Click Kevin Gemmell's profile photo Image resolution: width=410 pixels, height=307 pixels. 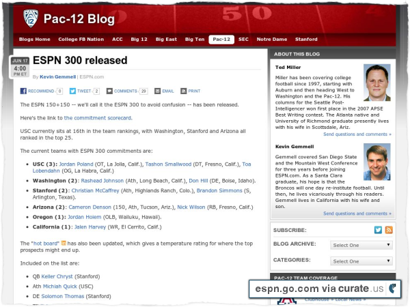coord(377,162)
